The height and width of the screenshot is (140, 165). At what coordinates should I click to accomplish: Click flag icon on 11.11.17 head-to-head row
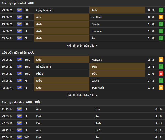(19, 109)
